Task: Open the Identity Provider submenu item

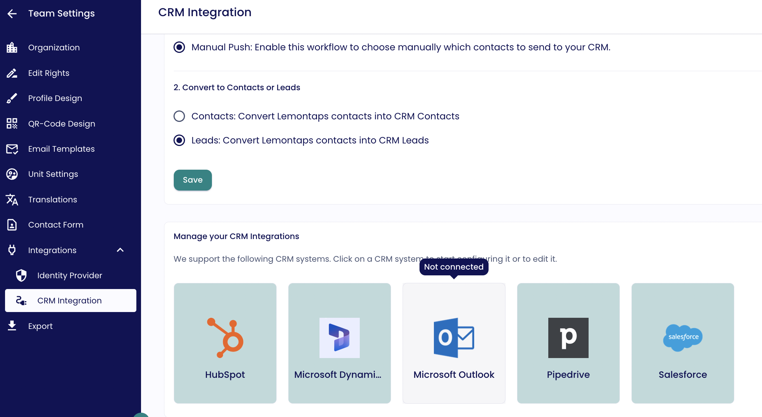Action: click(x=69, y=275)
